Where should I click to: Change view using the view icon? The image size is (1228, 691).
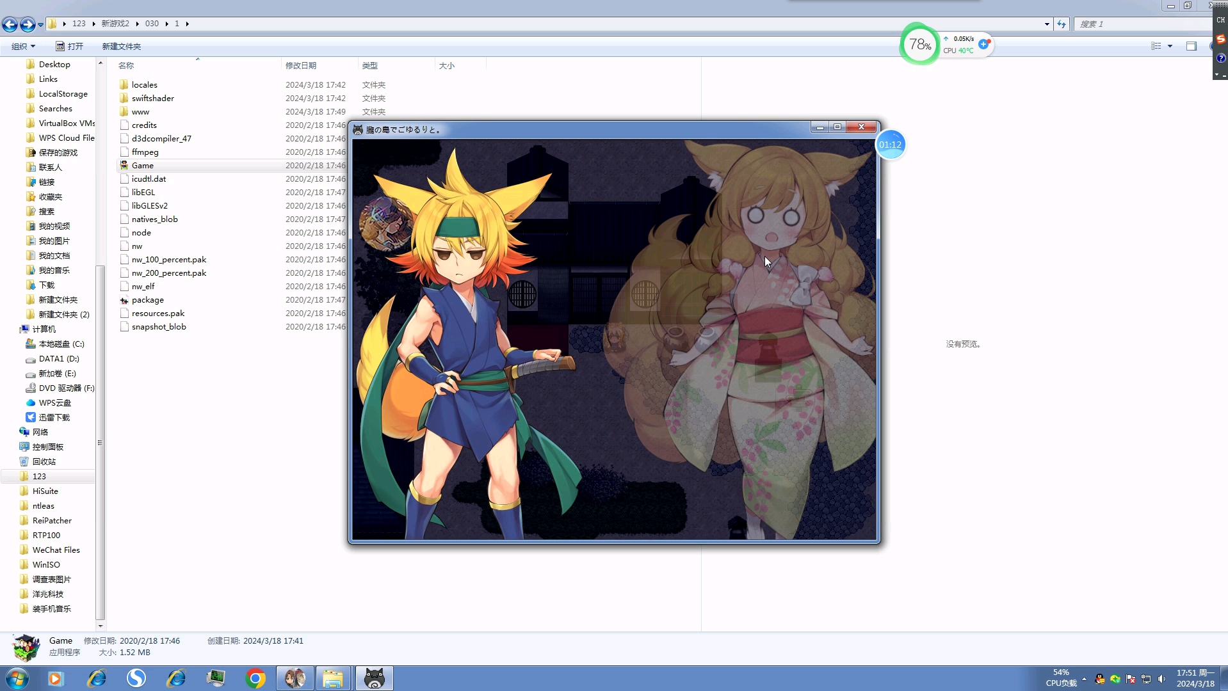coord(1156,46)
